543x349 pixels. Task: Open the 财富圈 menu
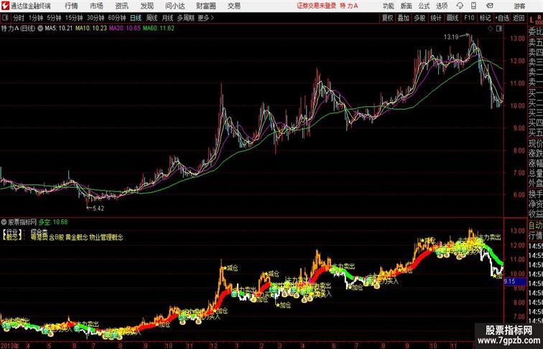point(206,6)
